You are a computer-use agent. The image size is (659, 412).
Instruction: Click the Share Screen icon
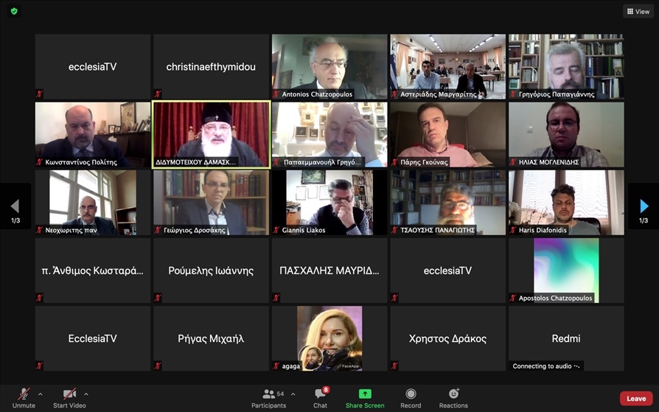point(364,394)
